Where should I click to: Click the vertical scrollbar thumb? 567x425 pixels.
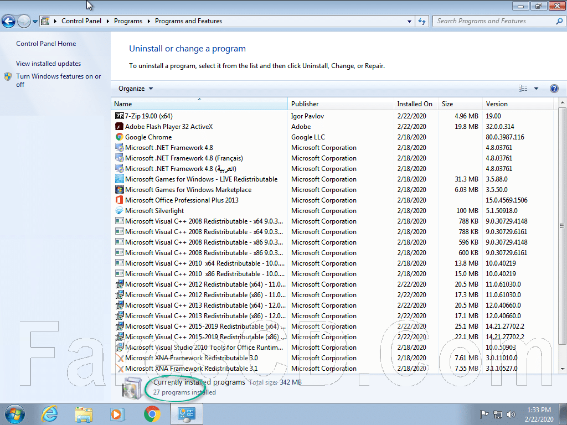[562, 226]
